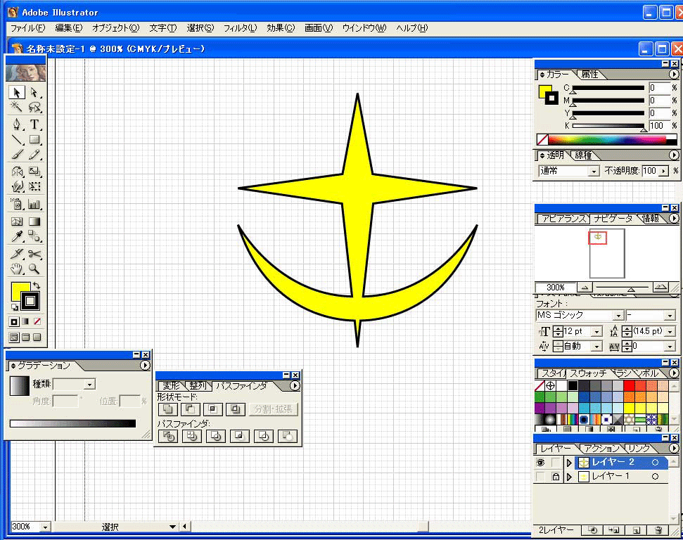Choose the Eyedropper tool
683x540 pixels.
pos(17,237)
